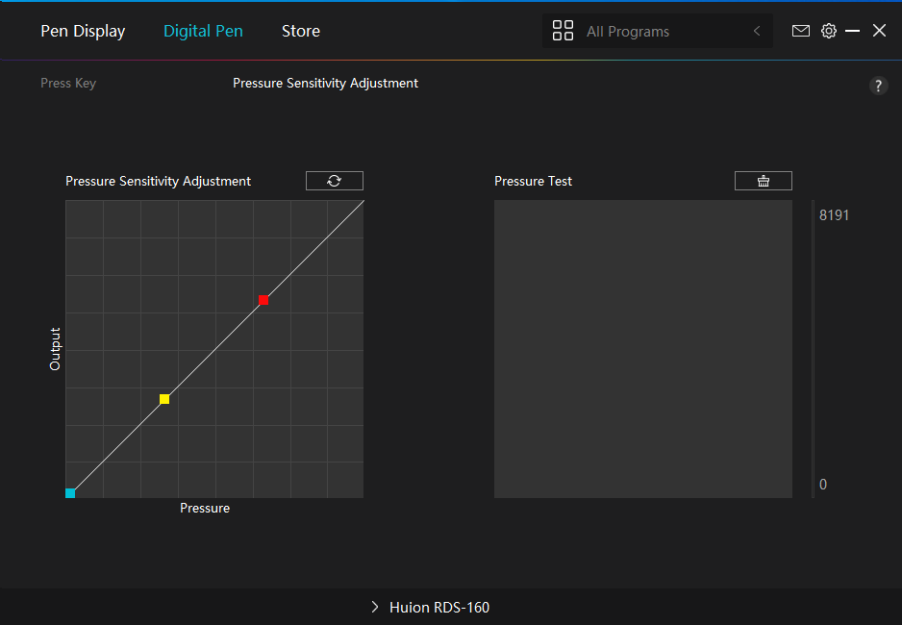This screenshot has height=625, width=902.
Task: Open the Store tab
Action: click(x=300, y=31)
